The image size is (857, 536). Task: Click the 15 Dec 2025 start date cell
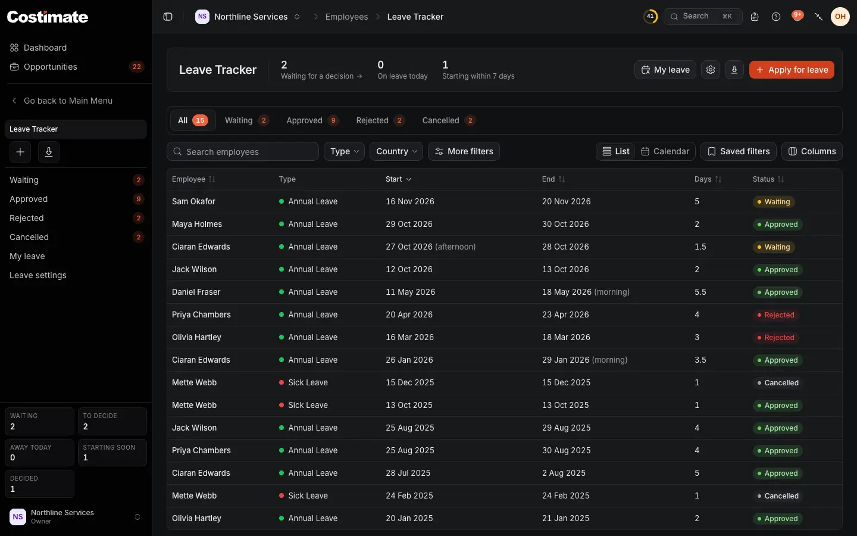(410, 382)
